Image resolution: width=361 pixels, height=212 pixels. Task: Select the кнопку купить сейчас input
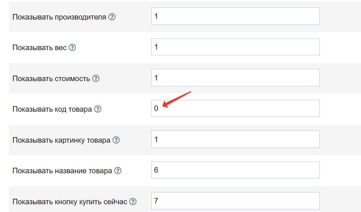click(235, 201)
